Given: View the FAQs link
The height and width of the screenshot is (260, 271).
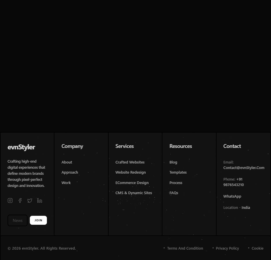Looking at the screenshot, I should pyautogui.click(x=174, y=193).
